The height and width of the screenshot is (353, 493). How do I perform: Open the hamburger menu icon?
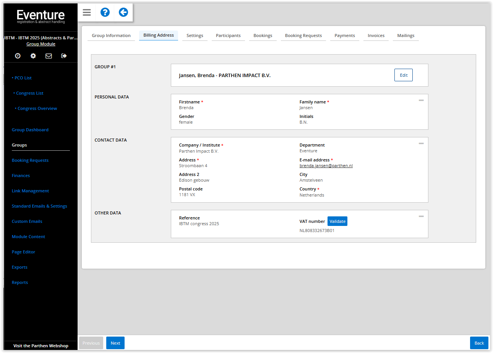point(87,12)
